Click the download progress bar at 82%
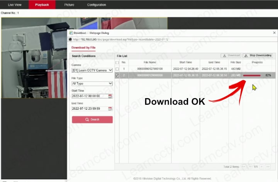This screenshot has width=278, height=182. coord(252,75)
